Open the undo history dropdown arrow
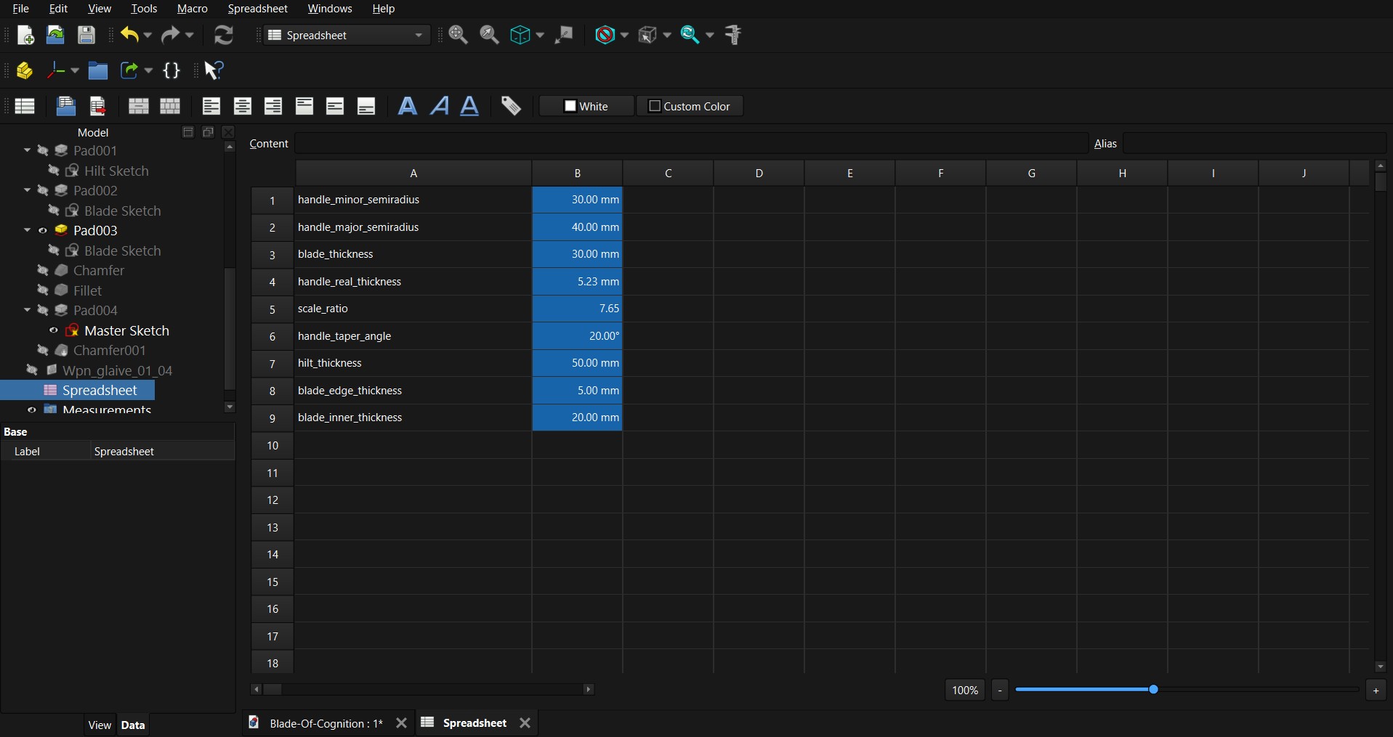Image resolution: width=1393 pixels, height=737 pixels. click(x=148, y=35)
